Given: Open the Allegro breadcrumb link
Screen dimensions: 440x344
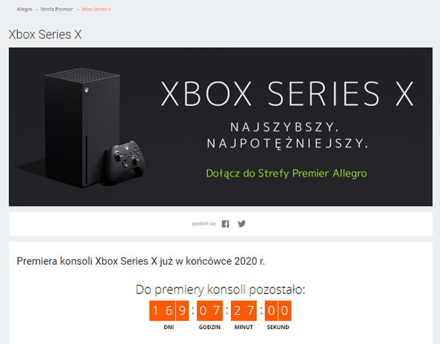Looking at the screenshot, I should 24,9.
